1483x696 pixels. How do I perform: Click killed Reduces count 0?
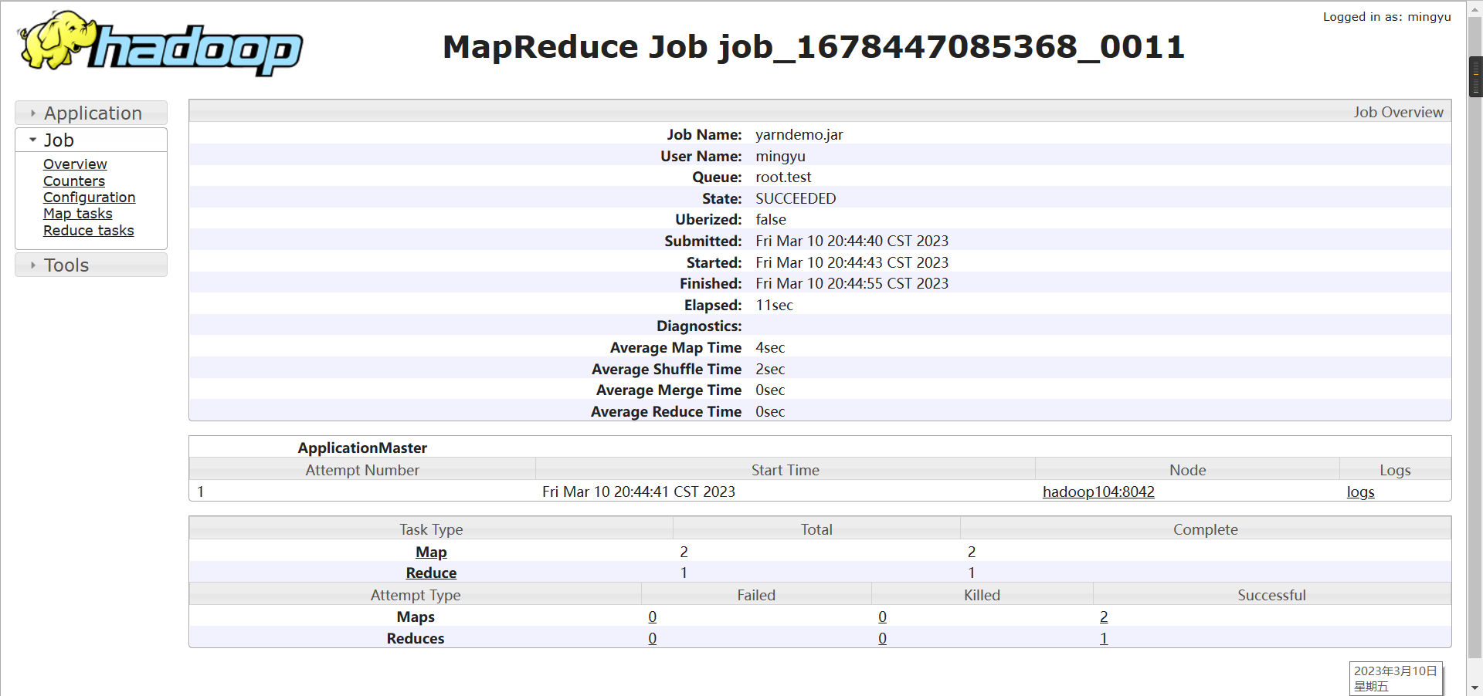tap(882, 638)
